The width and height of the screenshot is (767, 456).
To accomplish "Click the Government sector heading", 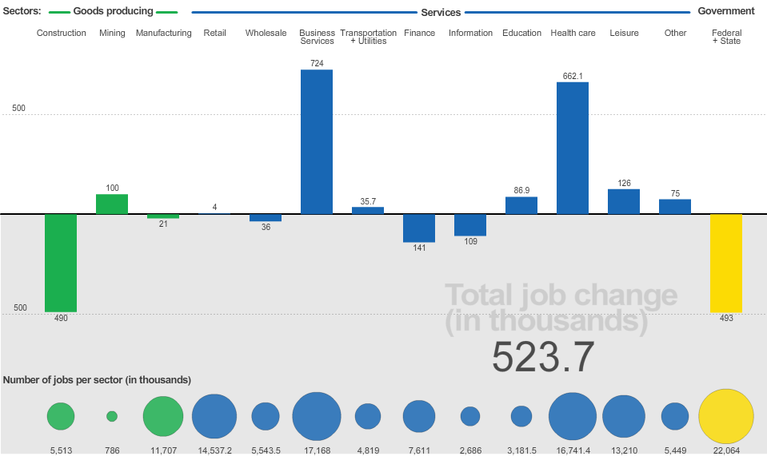I will pyautogui.click(x=726, y=11).
